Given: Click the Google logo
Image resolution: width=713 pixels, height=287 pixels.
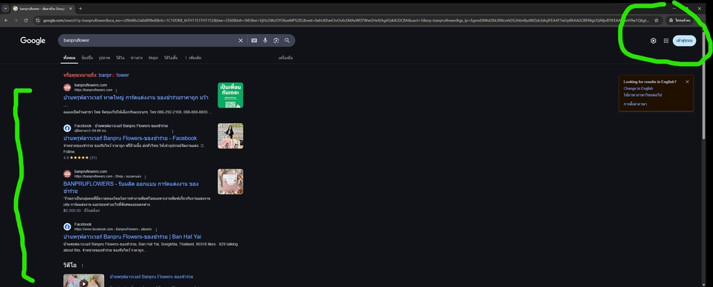Looking at the screenshot, I should [33, 41].
